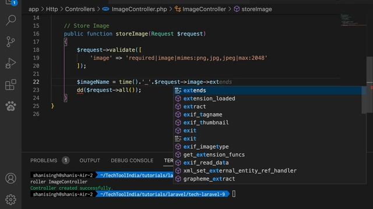The height and width of the screenshot is (209, 373).
Task: Click the '$imageName' variable on line 22
Action: tap(93, 82)
